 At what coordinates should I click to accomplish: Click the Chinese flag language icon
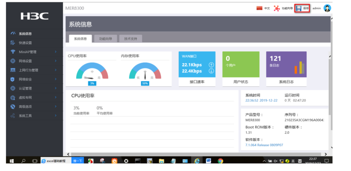point(259,8)
